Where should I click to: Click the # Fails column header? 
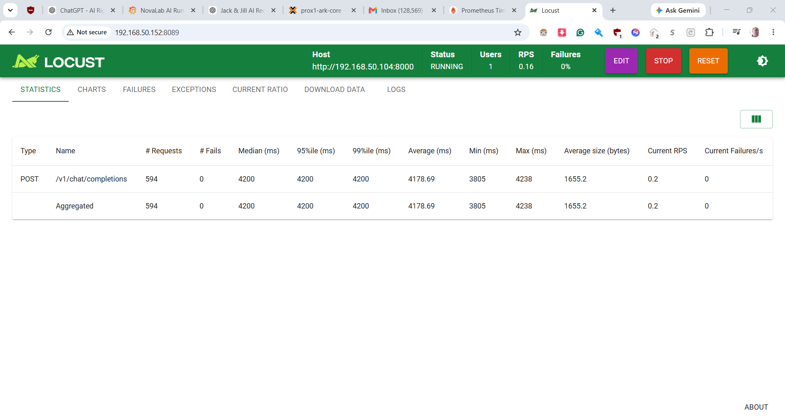210,151
